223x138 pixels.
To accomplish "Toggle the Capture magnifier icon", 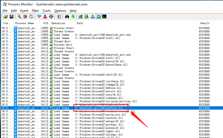I will pyautogui.click(x=19, y=17).
